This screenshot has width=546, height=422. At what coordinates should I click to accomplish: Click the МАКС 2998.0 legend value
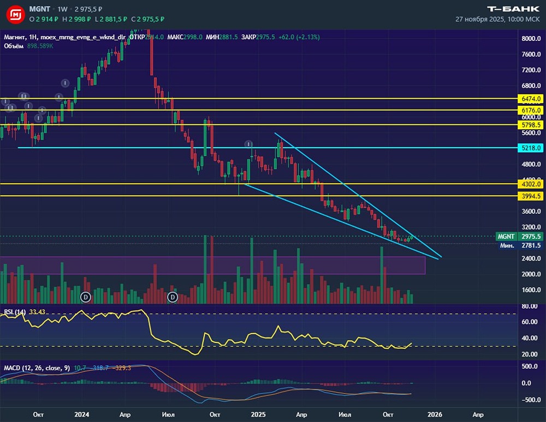click(185, 37)
